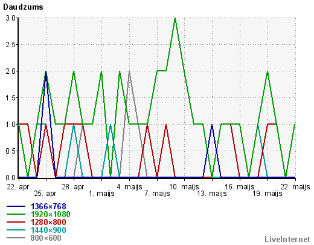Click the 3.0 y-axis value

[11, 18]
